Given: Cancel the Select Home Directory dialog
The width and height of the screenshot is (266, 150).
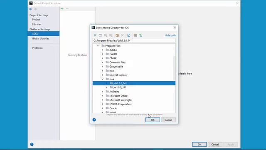Looking at the screenshot, I should (168, 120).
